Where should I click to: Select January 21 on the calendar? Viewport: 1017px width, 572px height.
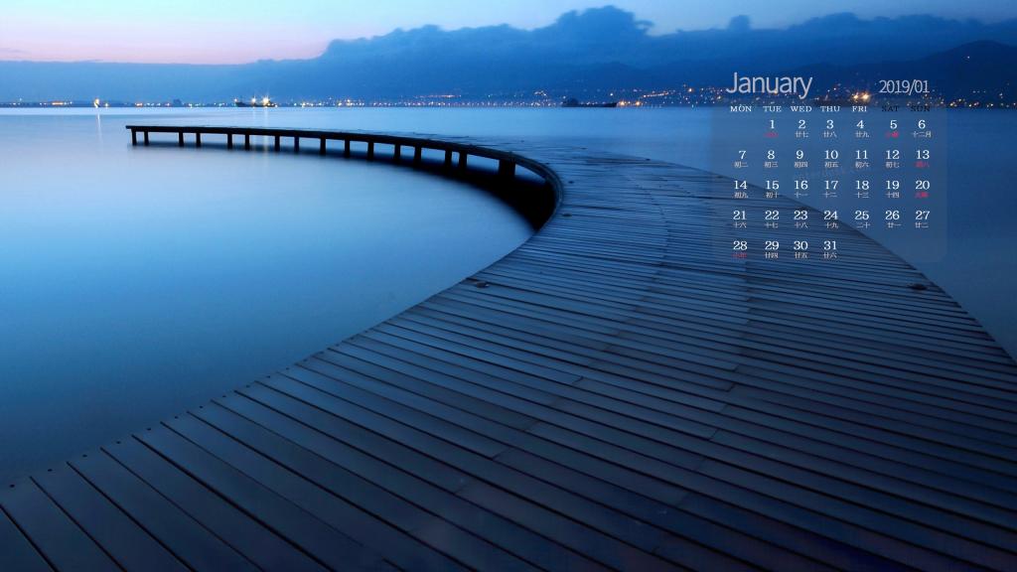[742, 215]
